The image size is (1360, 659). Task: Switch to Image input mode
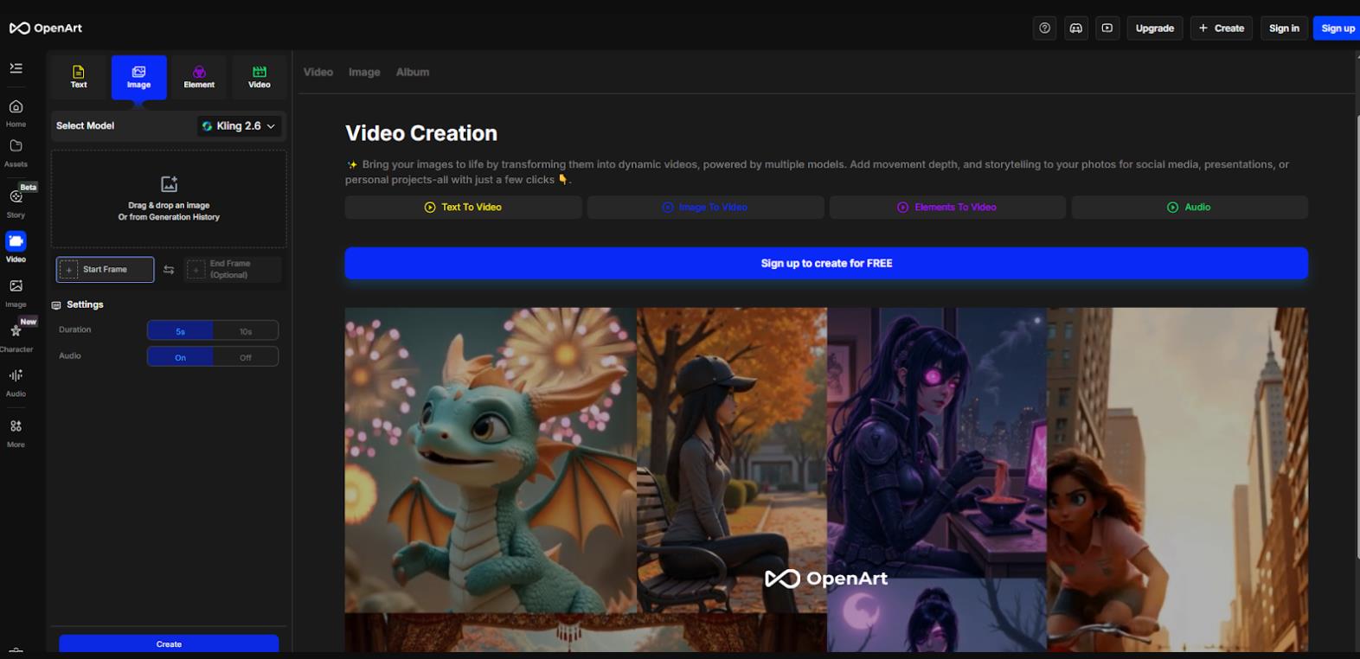(138, 77)
